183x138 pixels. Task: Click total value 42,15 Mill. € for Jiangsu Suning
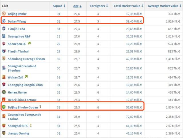(x=134, y=133)
